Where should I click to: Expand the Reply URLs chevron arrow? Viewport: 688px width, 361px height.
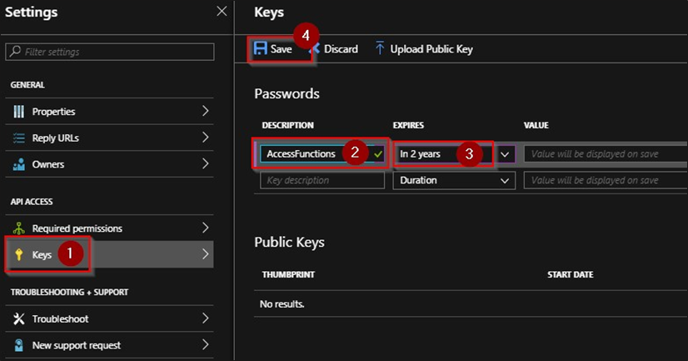pyautogui.click(x=205, y=138)
